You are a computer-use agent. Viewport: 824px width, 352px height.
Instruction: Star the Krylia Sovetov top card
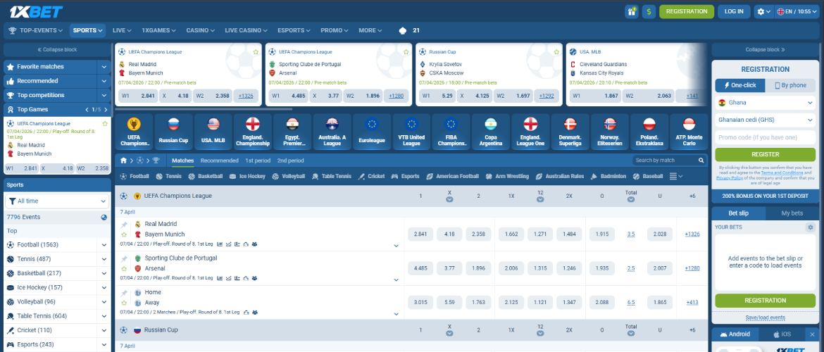[556, 52]
